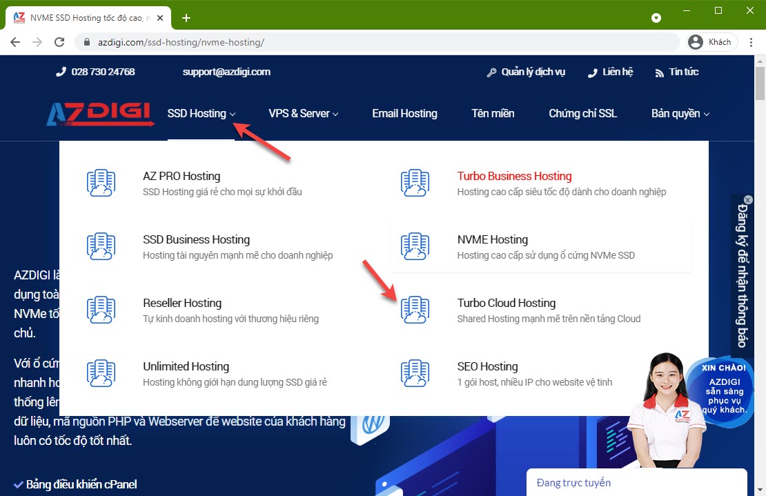Open the Chrome three-dot menu
The height and width of the screenshot is (496, 766).
751,43
